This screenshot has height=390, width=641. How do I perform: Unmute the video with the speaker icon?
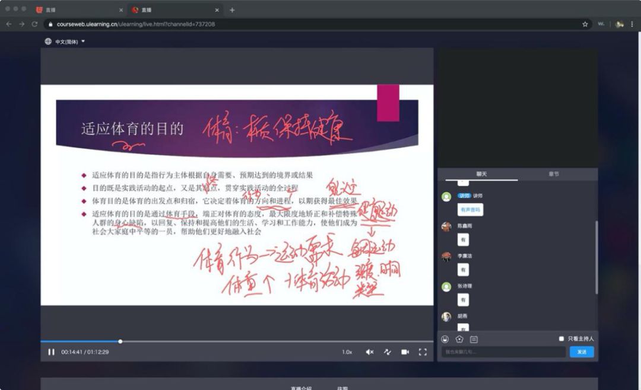(369, 352)
